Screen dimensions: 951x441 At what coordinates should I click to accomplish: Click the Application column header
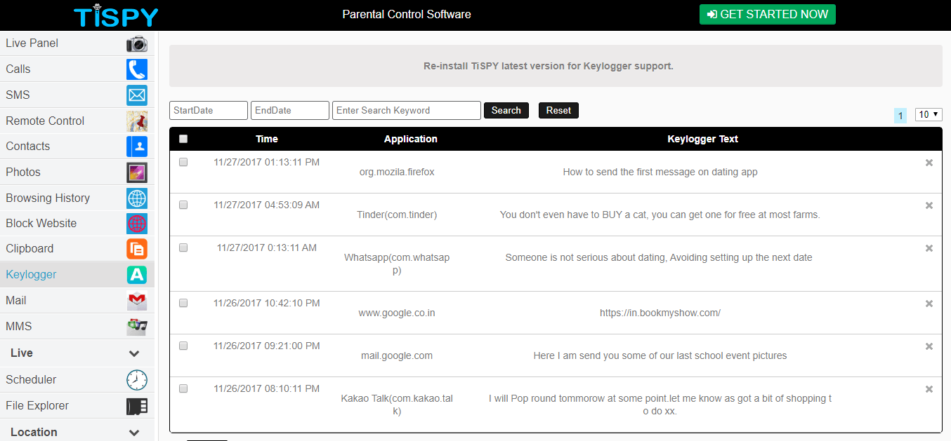point(411,139)
